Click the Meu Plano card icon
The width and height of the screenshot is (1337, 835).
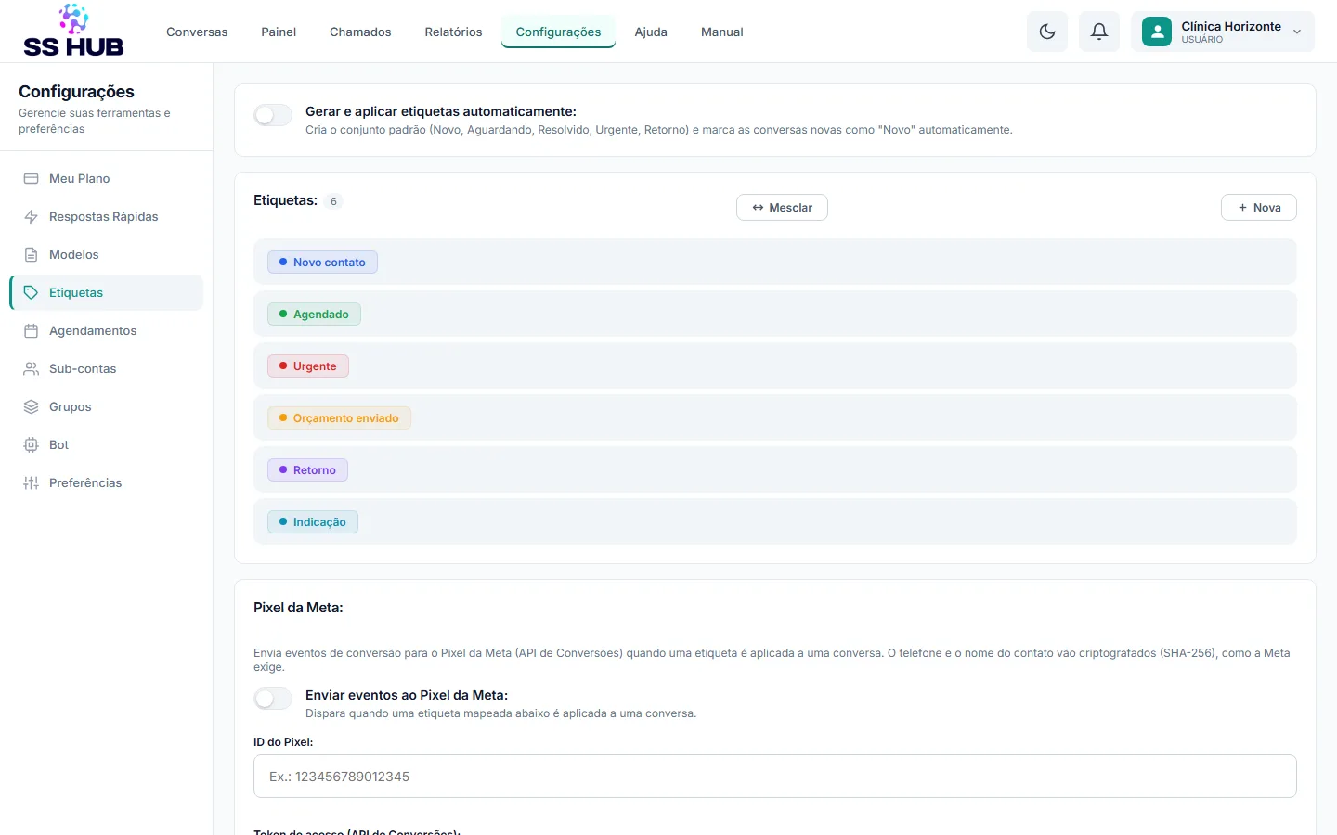click(x=31, y=178)
